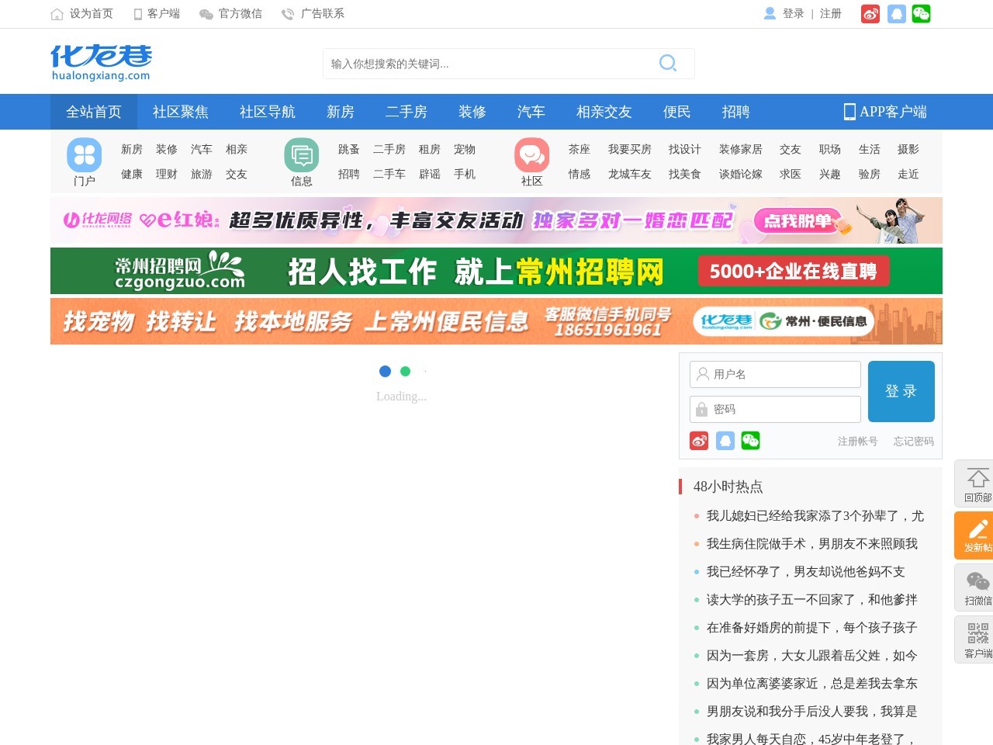This screenshot has width=993, height=745.
Task: Select 全站首页 navigation tab
Action: pyautogui.click(x=94, y=112)
